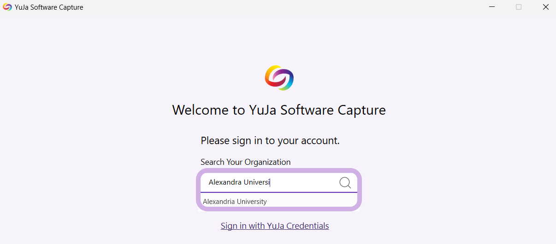The height and width of the screenshot is (244, 556).
Task: Place cursor after typed text "Universi"
Action: pyautogui.click(x=270, y=182)
